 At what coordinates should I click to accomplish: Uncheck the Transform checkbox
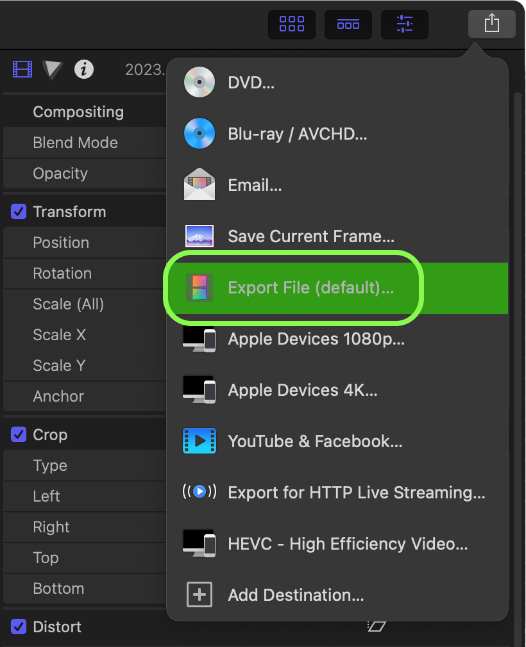(19, 211)
